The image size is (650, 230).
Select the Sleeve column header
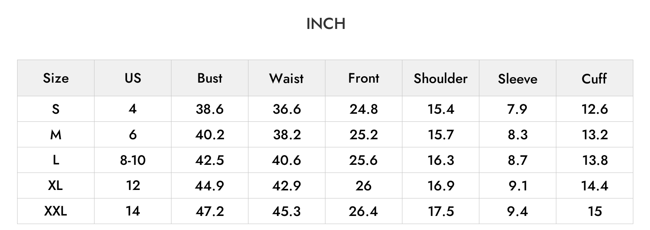click(x=517, y=79)
